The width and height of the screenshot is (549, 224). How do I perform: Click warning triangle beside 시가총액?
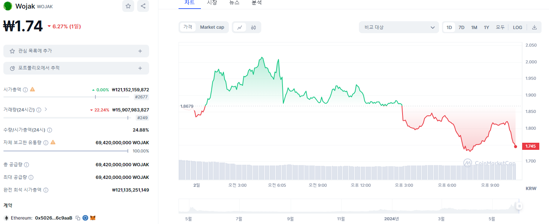point(32,89)
